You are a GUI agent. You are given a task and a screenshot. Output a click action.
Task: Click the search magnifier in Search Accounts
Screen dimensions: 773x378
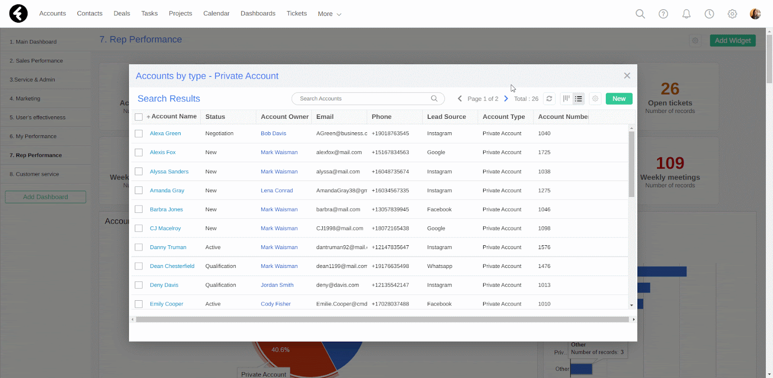434,98
